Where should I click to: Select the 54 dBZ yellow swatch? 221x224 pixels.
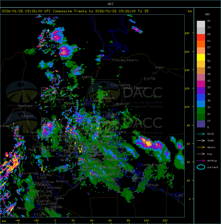[x=201, y=57]
